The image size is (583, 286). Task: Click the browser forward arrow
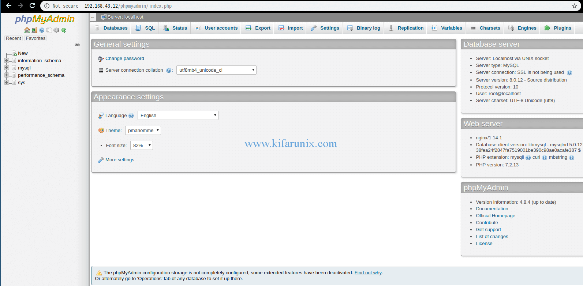click(x=20, y=5)
